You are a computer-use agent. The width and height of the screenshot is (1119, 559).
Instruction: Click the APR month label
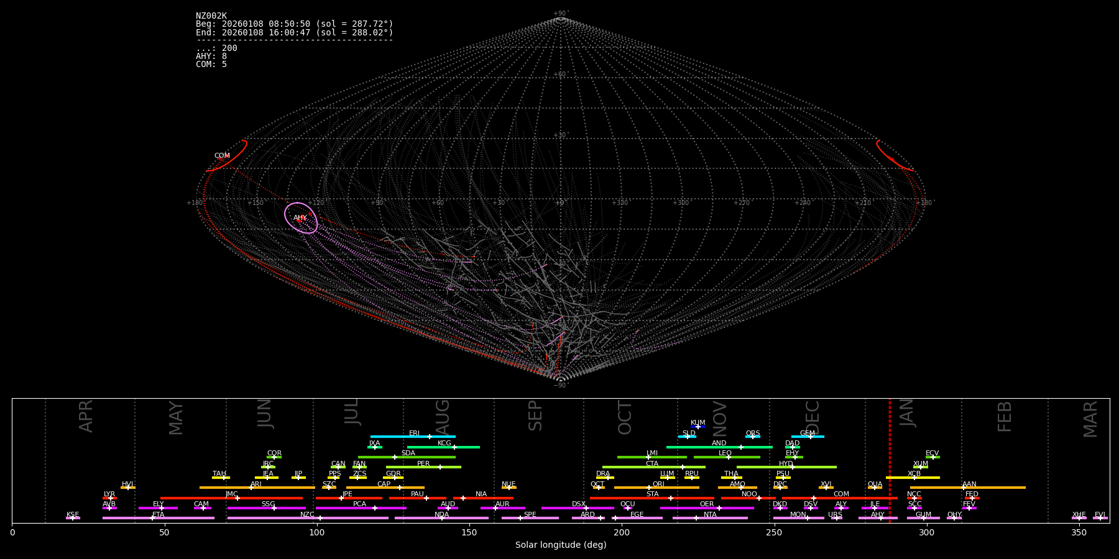click(x=86, y=417)
